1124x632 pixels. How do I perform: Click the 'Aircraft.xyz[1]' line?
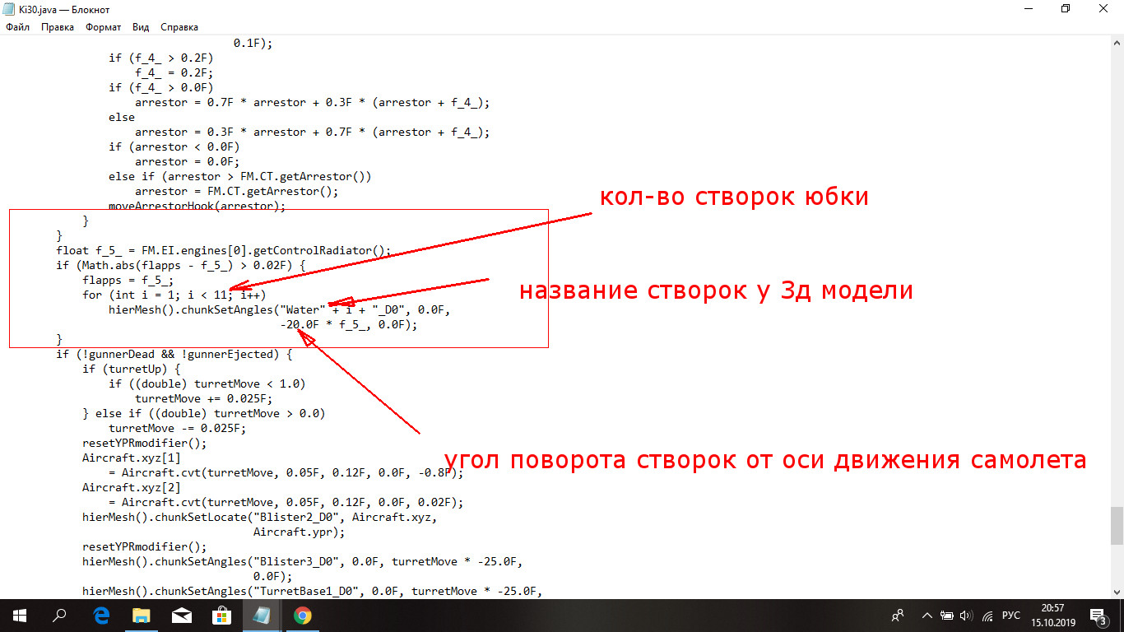(132, 458)
